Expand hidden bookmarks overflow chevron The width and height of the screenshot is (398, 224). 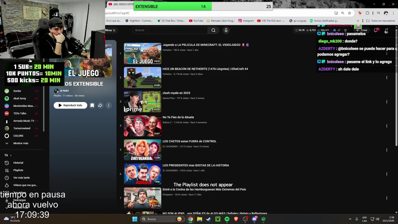(x=358, y=21)
